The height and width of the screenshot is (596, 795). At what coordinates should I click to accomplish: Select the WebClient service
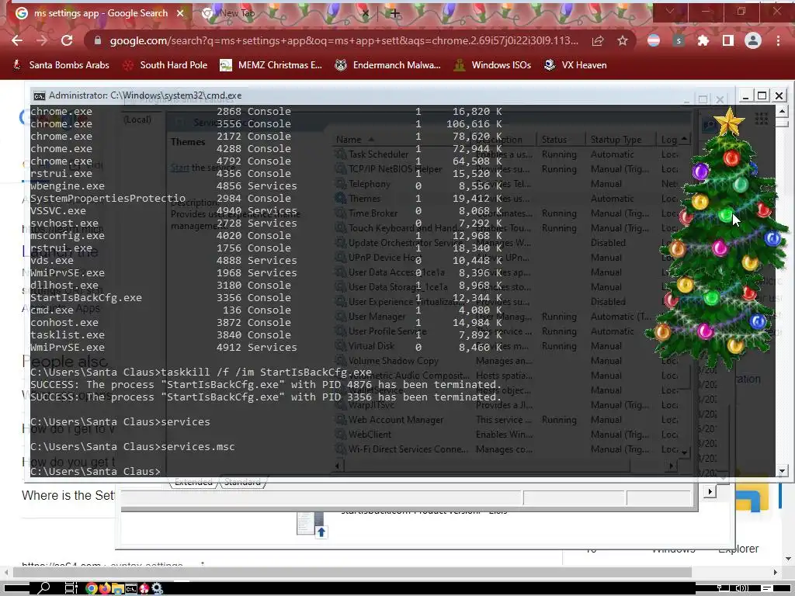pos(370,435)
